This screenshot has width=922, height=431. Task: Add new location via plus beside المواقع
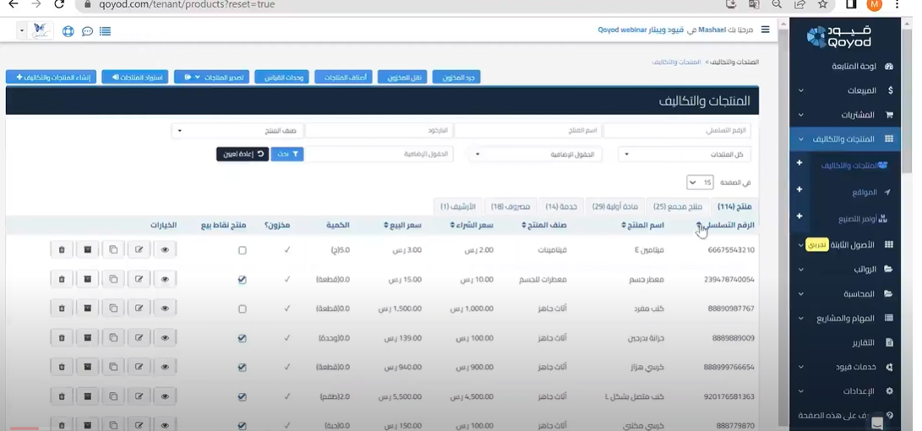click(799, 189)
